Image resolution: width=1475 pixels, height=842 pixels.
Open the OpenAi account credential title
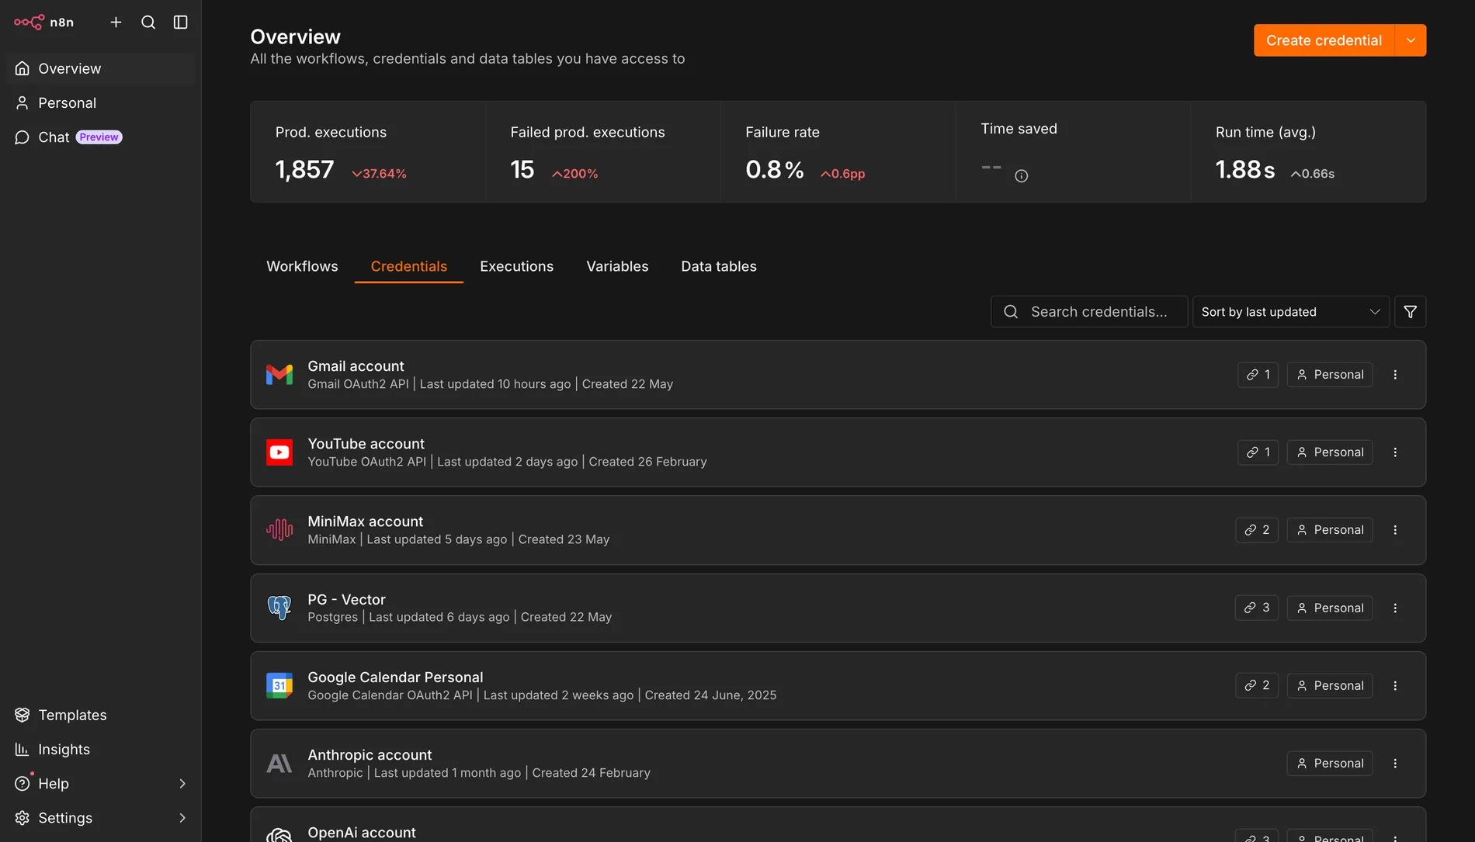(x=362, y=833)
